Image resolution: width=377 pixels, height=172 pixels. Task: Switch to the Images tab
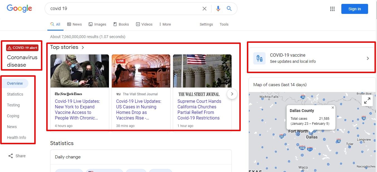coord(97,24)
